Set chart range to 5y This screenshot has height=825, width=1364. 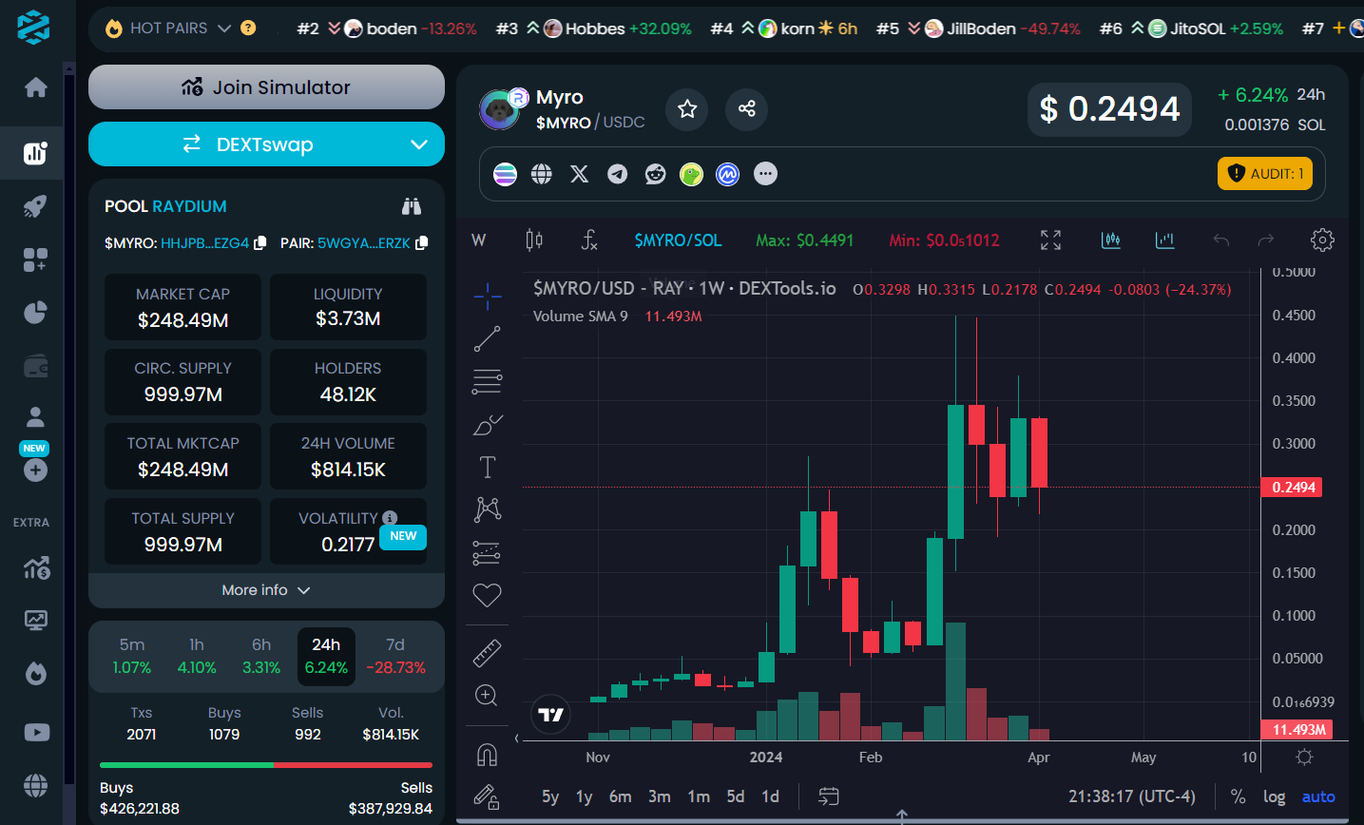550,796
